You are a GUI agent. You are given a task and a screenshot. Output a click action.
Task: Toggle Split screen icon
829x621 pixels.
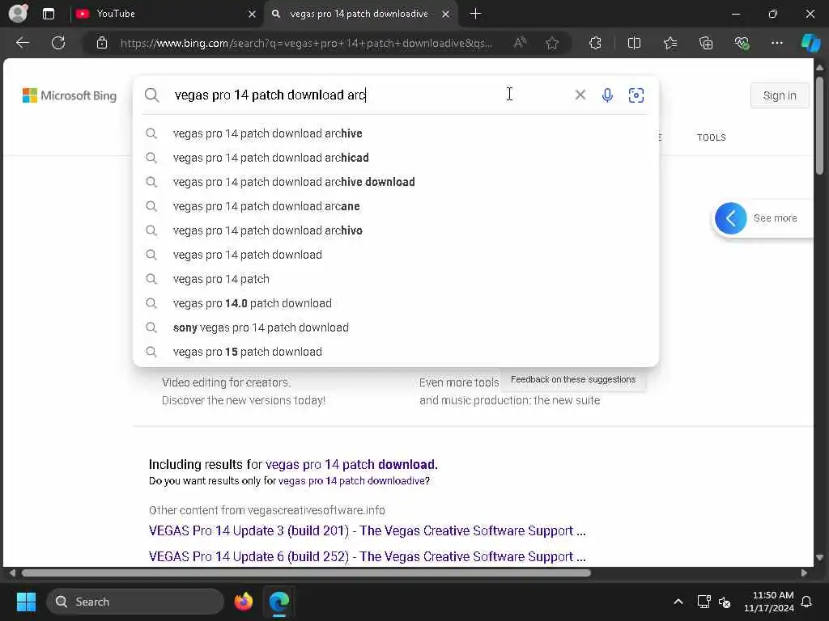tap(634, 43)
